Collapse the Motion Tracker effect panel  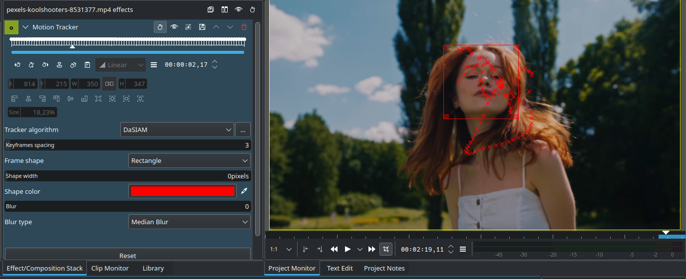pyautogui.click(x=25, y=27)
